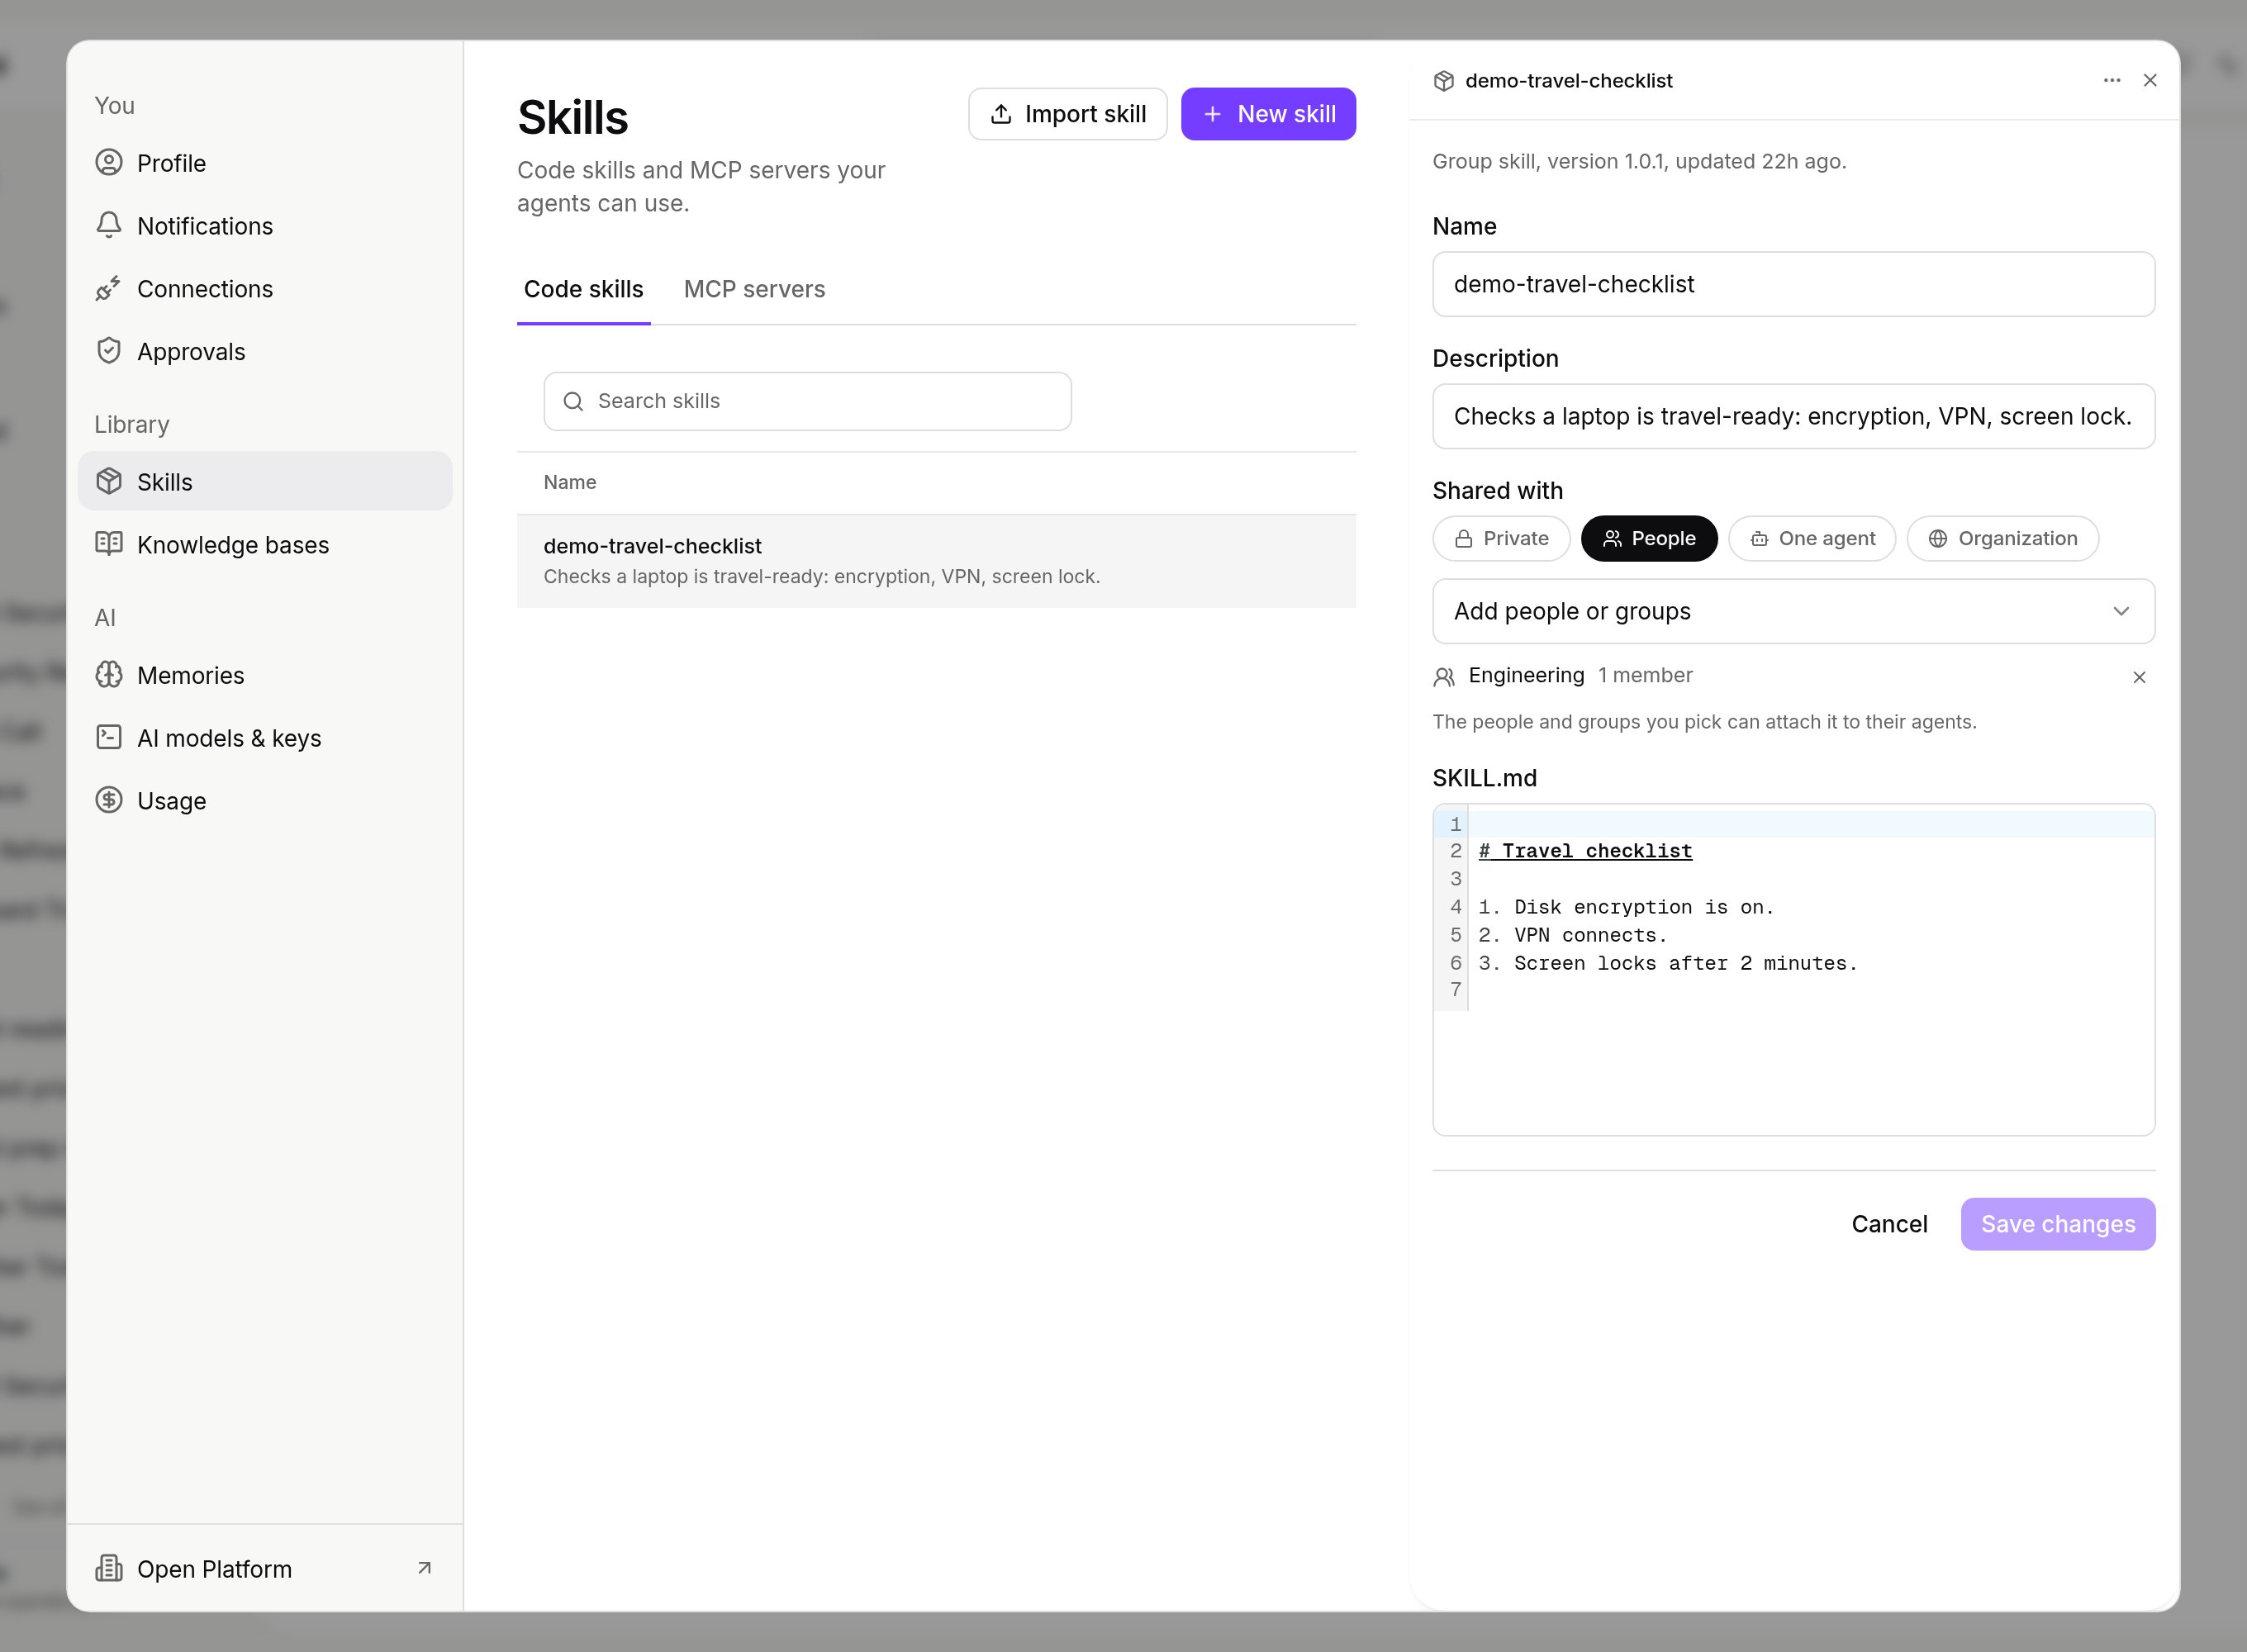The image size is (2247, 1652).
Task: Click the chevron in Add people or groups
Action: 2121,611
